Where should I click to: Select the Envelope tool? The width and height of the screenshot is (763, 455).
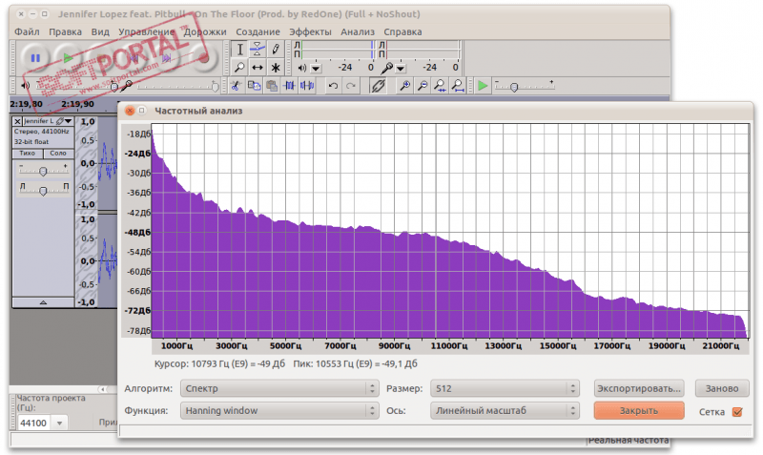coord(258,50)
